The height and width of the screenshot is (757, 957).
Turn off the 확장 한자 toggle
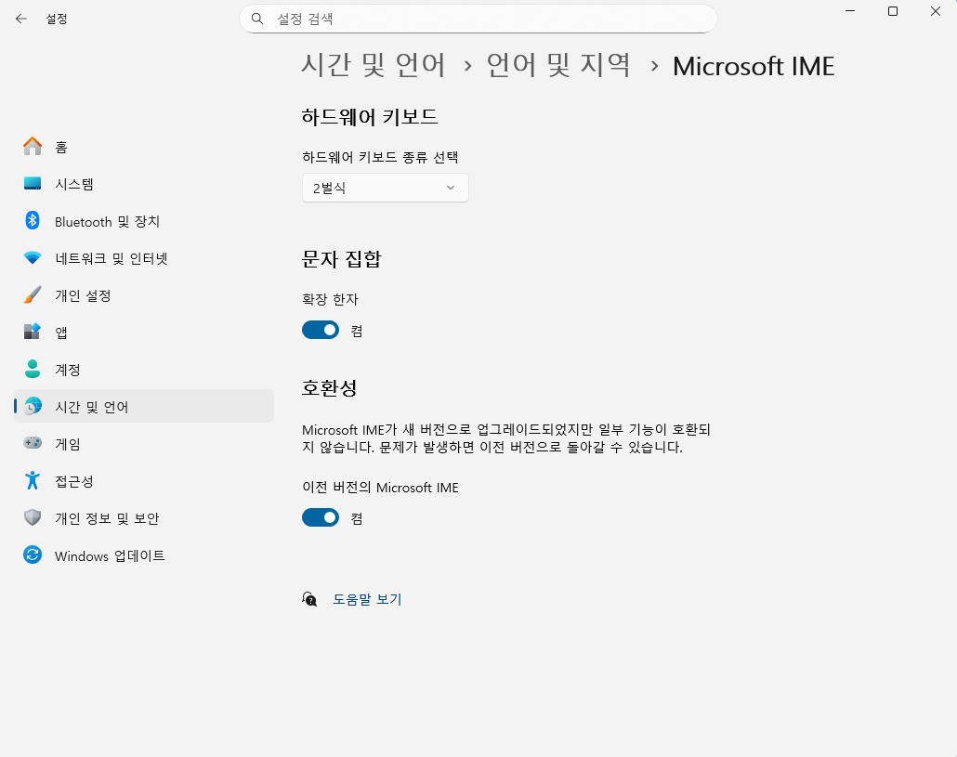point(321,330)
